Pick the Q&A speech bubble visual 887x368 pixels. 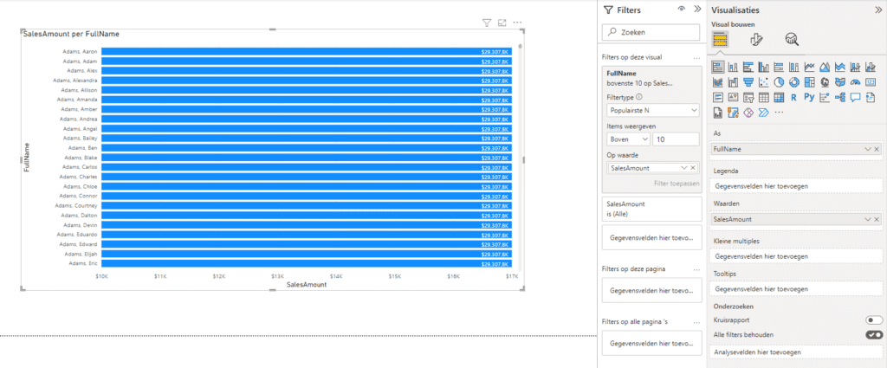(855, 97)
